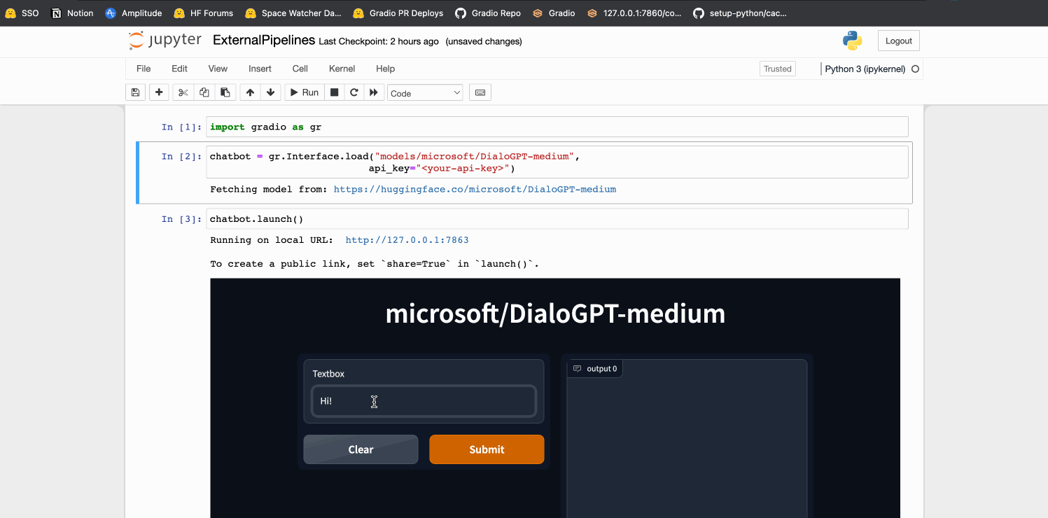Open the SSO bookmark

click(x=22, y=13)
